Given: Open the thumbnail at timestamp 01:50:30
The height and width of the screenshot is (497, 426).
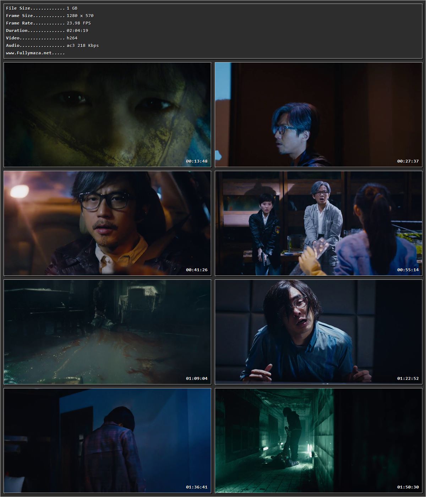Looking at the screenshot, I should 318,441.
